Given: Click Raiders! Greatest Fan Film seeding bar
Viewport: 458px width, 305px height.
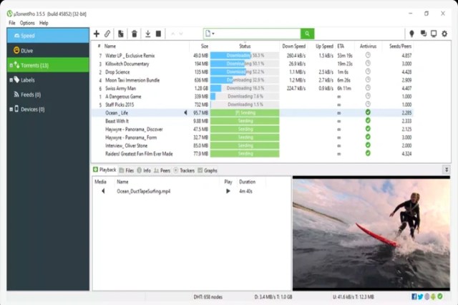Looking at the screenshot, I should 245,153.
